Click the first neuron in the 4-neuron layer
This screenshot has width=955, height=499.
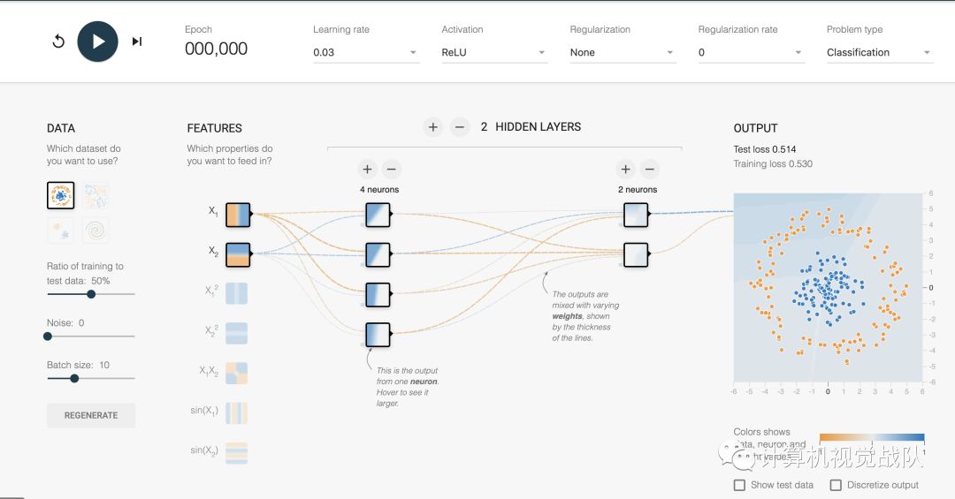click(378, 215)
